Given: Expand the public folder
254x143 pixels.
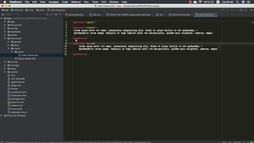Looking at the screenshot, I should pos(5,35).
